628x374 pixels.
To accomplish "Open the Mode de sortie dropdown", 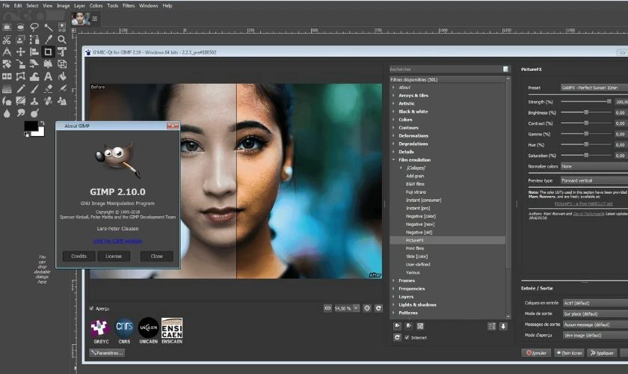I will coord(595,314).
